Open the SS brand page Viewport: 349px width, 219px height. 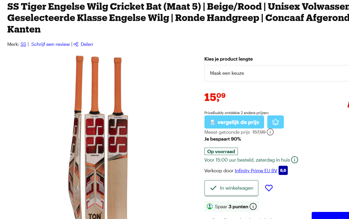23,44
